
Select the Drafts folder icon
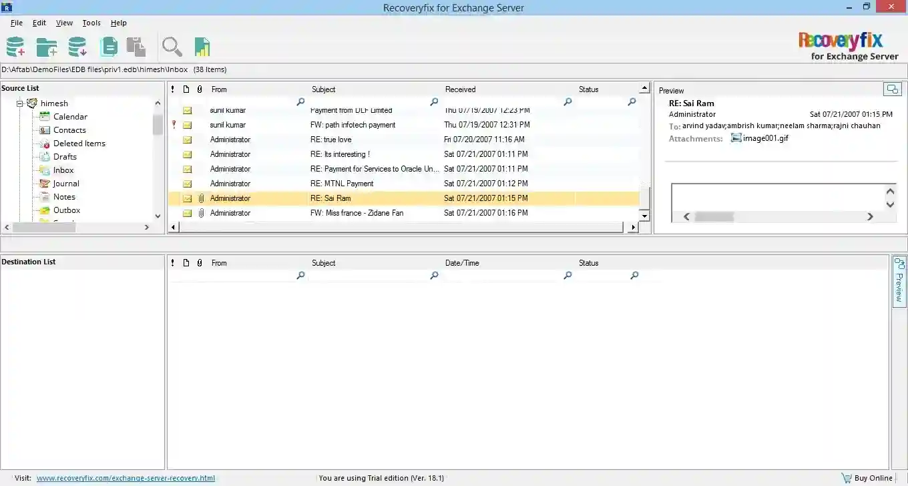pos(45,156)
